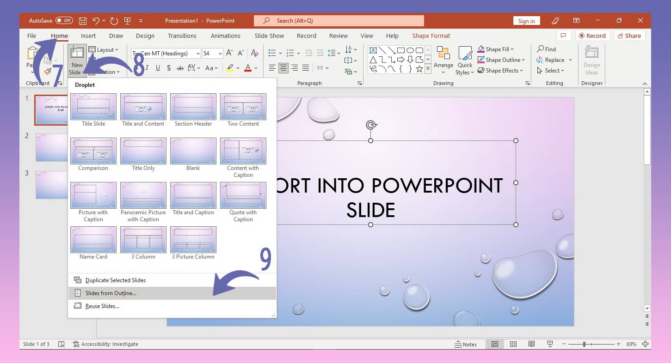Click the Undo icon

96,21
